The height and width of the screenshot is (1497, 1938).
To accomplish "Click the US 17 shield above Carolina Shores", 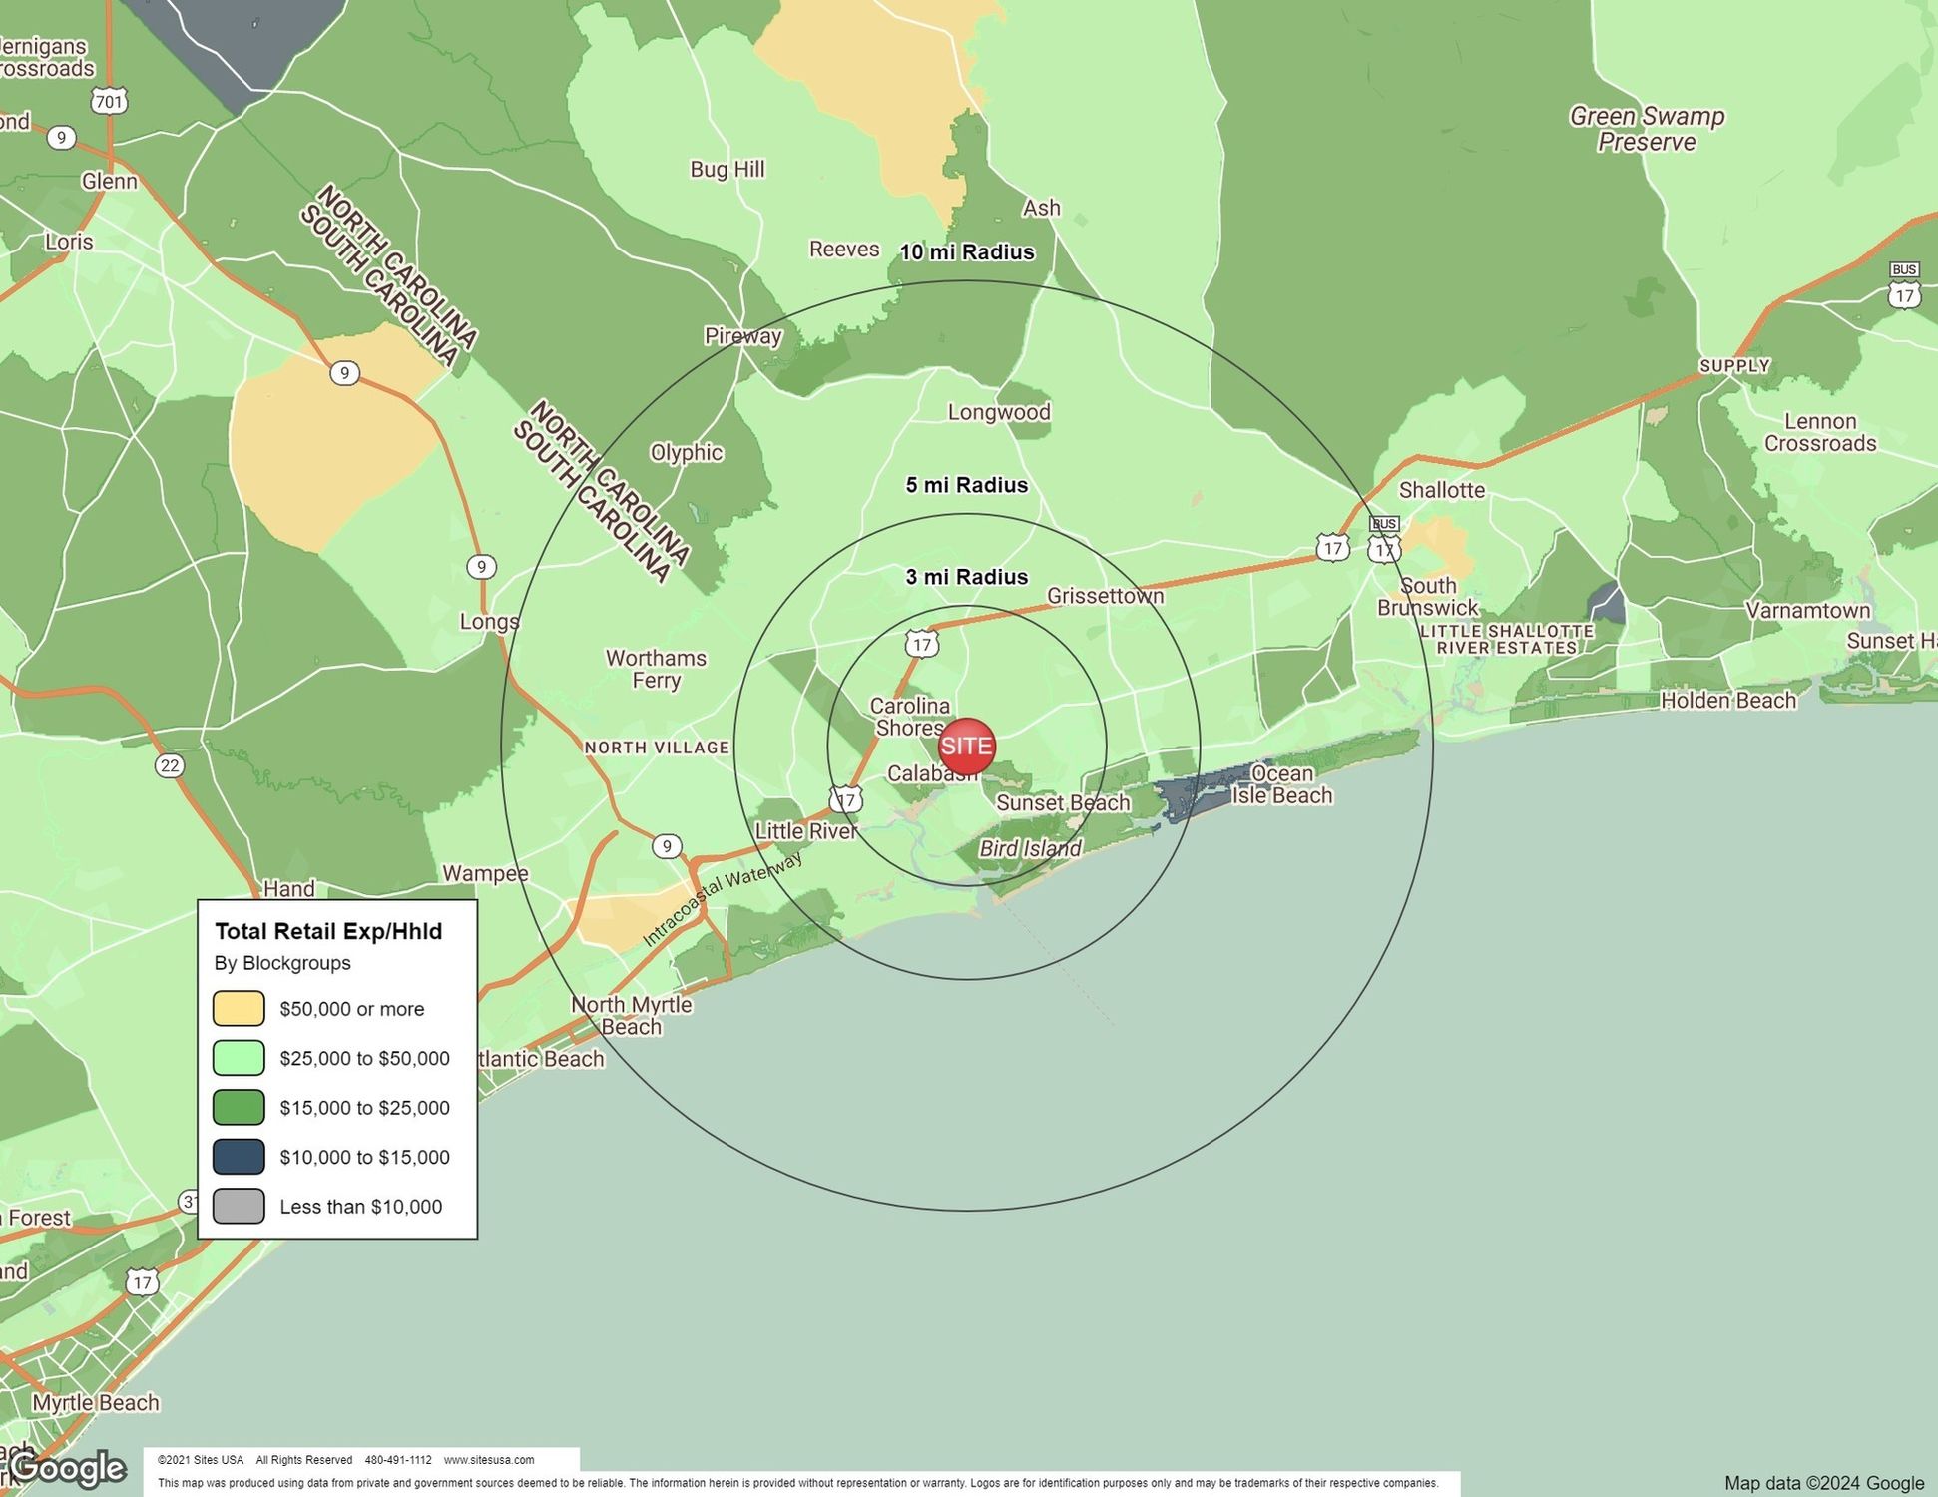I will click(x=922, y=644).
